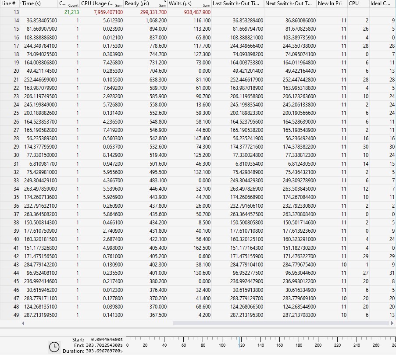This screenshot has height=355, width=396.
Task: Click the horizontal scrollbar left arrow
Action: (x=23, y=323)
